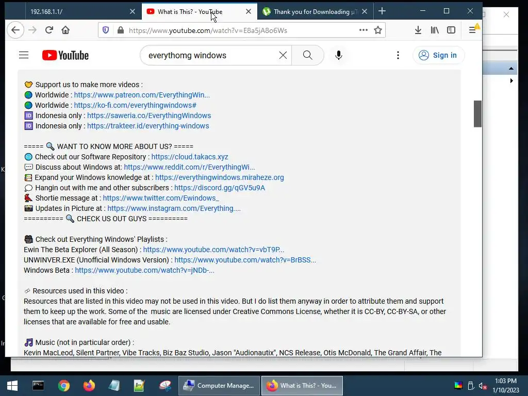Open the ko-fi everythingwindows link
This screenshot has height=396, width=528.
[x=135, y=105]
